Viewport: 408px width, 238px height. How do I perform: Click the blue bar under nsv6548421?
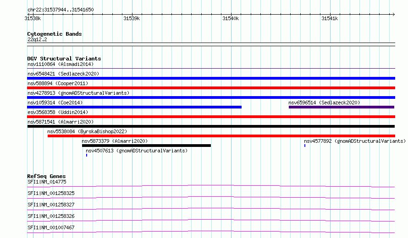[211, 78]
